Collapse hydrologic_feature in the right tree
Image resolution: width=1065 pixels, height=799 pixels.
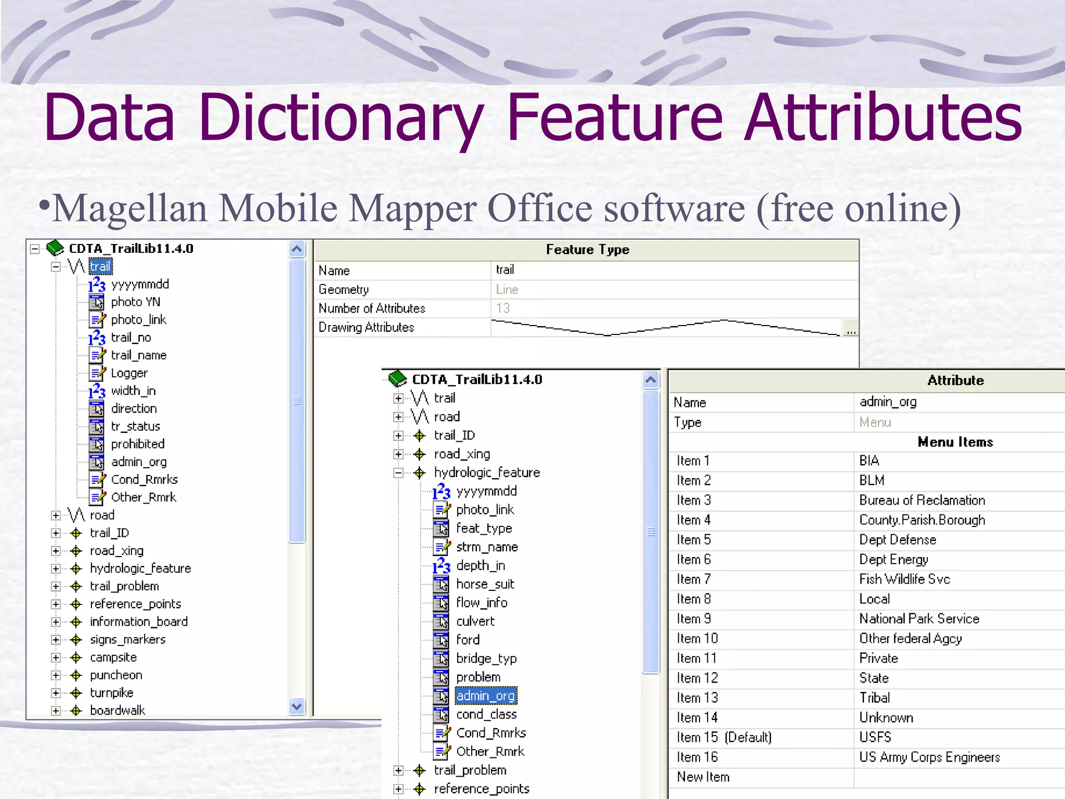click(x=399, y=473)
